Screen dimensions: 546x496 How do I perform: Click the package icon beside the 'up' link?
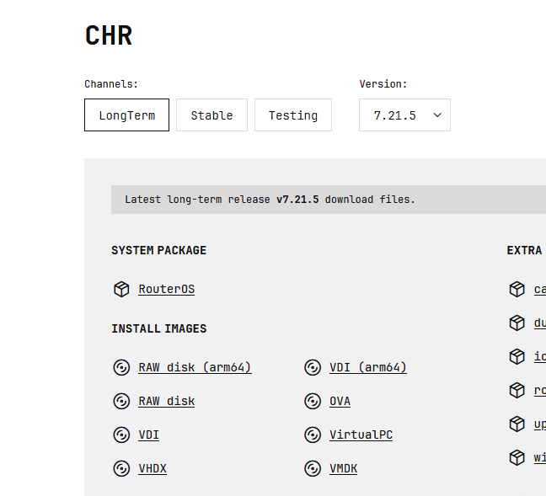coord(517,424)
